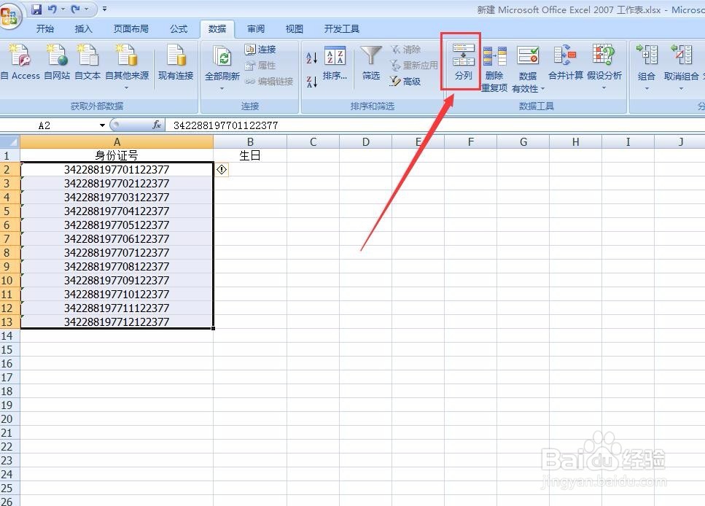Image resolution: width=705 pixels, height=506 pixels.
Task: Import data 自网站
Action: pos(57,62)
